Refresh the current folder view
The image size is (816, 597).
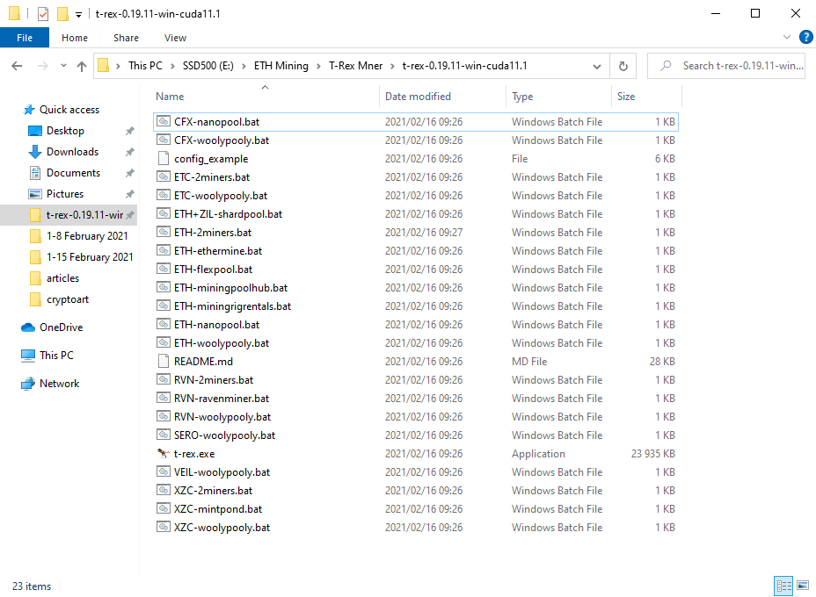pyautogui.click(x=623, y=66)
